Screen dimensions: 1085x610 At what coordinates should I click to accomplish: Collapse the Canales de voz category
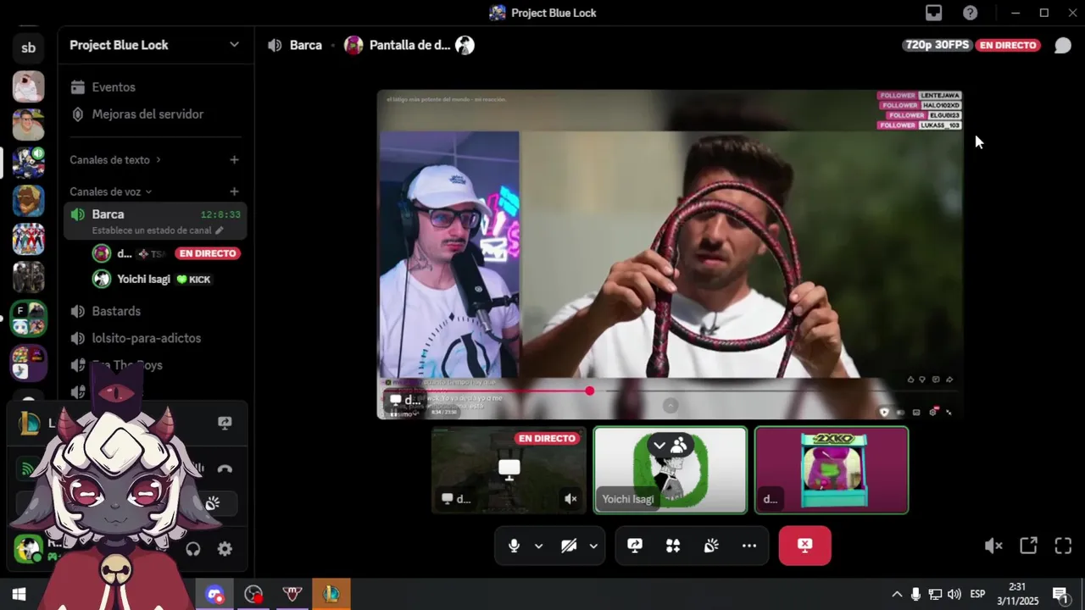coord(111,192)
